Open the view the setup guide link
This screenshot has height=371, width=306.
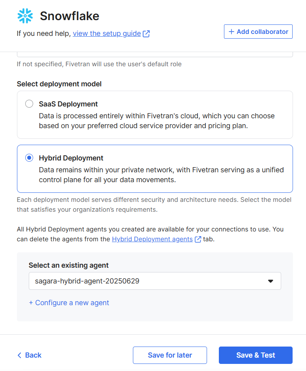107,34
